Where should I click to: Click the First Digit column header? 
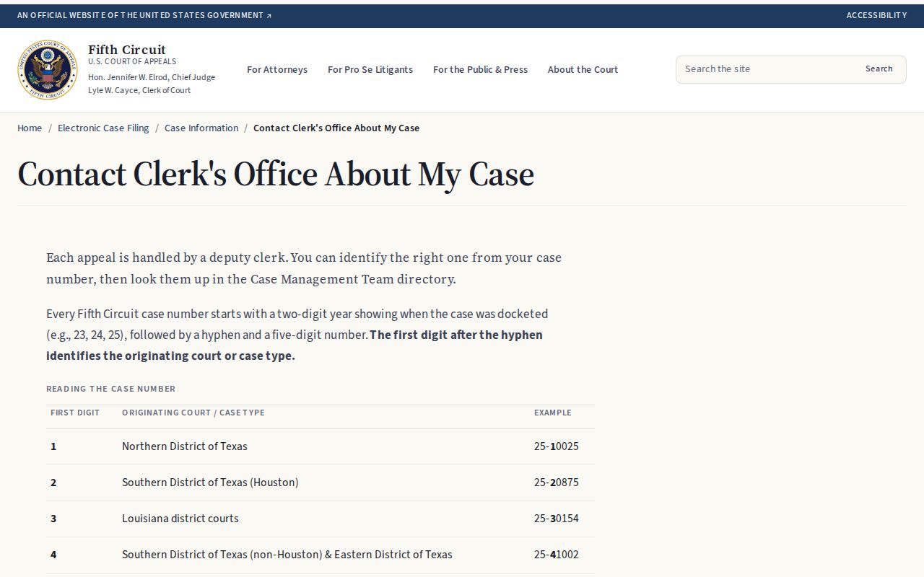[x=75, y=413]
